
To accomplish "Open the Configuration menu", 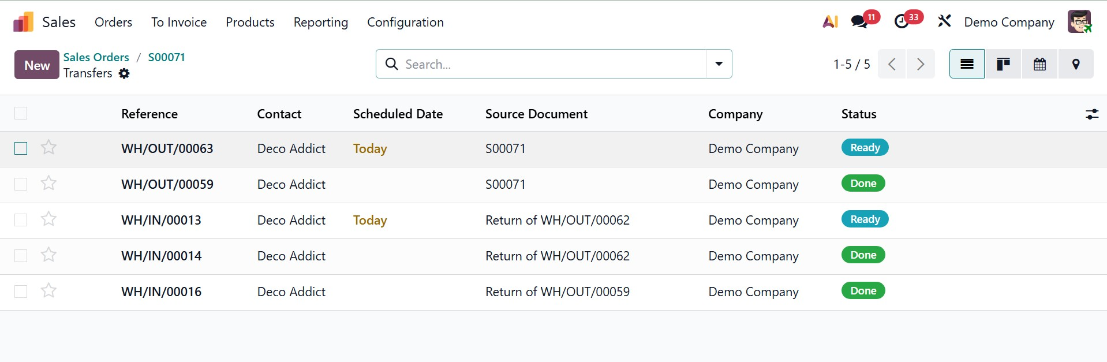I will (x=405, y=22).
